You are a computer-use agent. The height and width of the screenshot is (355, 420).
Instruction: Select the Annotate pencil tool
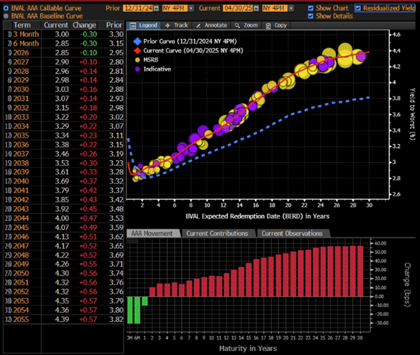pos(211,25)
